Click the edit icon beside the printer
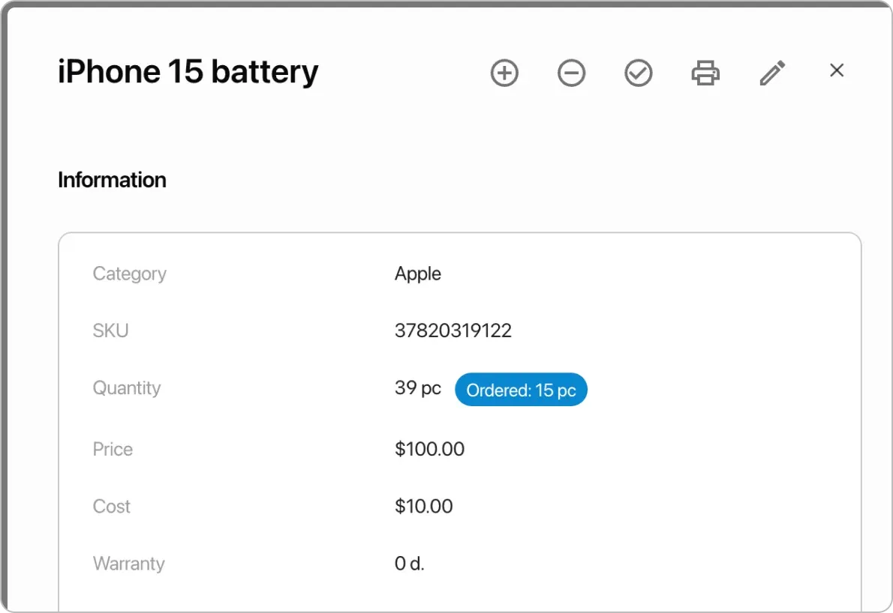This screenshot has width=893, height=613. pyautogui.click(x=772, y=73)
